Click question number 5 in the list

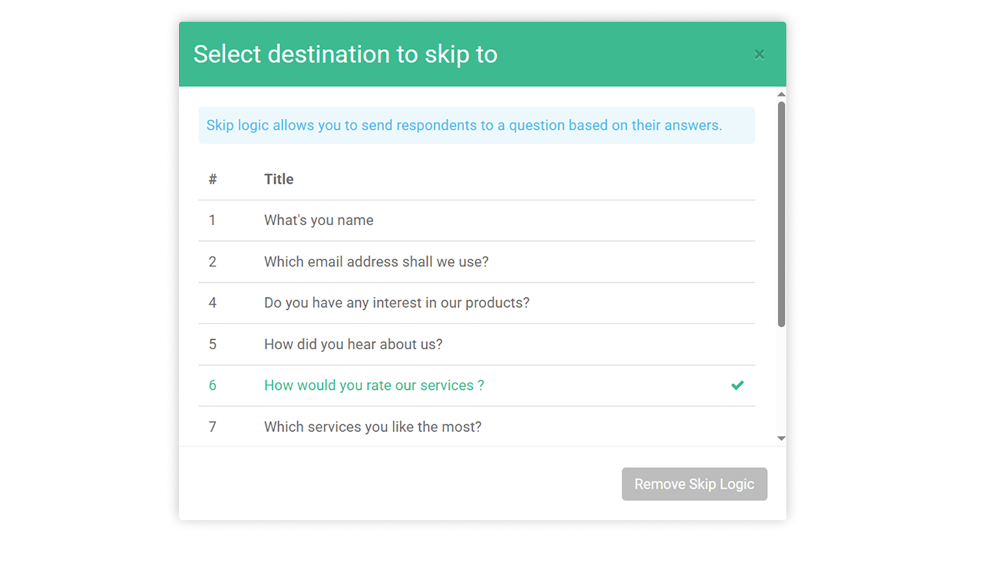(x=212, y=344)
